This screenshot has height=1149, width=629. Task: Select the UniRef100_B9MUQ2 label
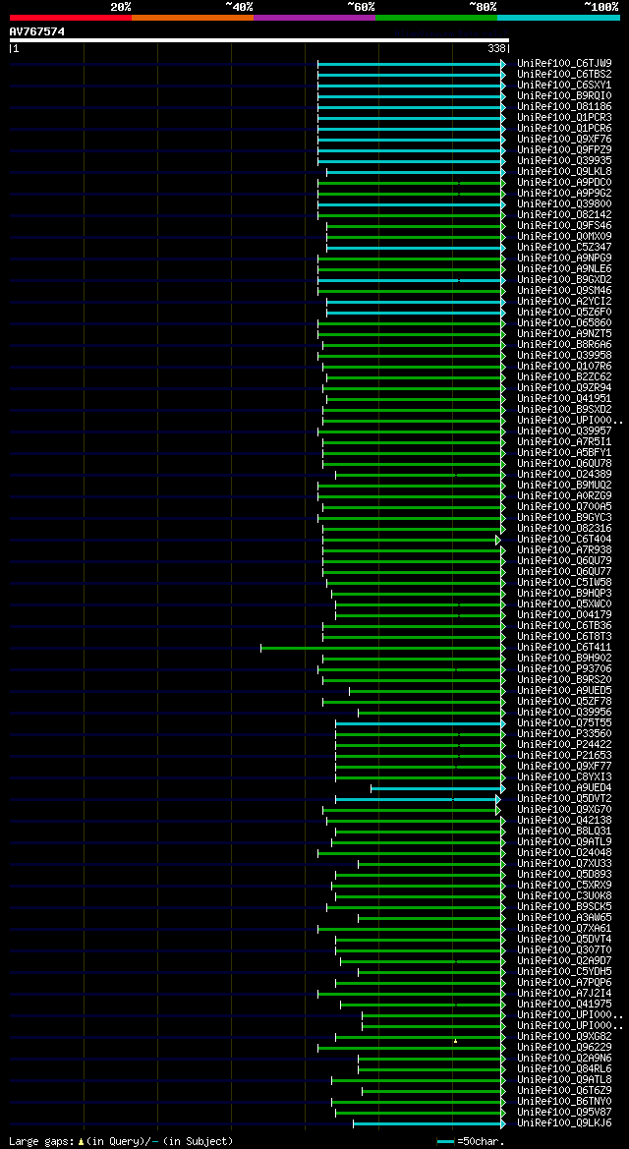pos(564,486)
